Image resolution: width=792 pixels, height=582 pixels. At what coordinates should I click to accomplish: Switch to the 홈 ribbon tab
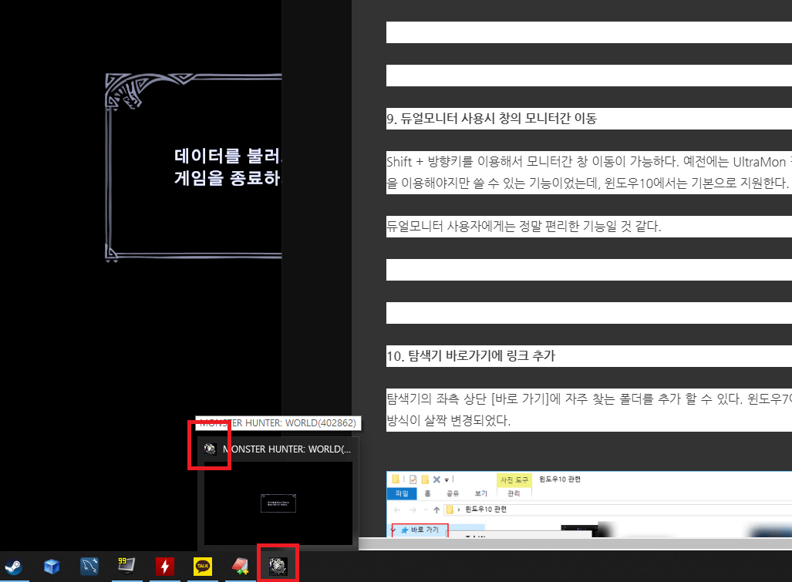click(427, 493)
